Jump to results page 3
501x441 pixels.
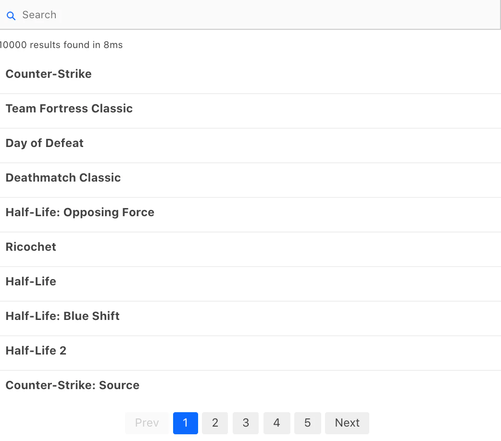246,423
